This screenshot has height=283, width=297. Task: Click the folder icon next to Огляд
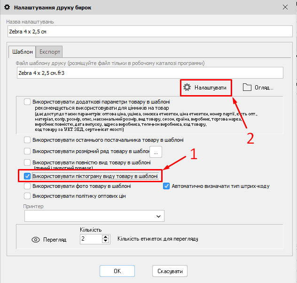coord(247,88)
